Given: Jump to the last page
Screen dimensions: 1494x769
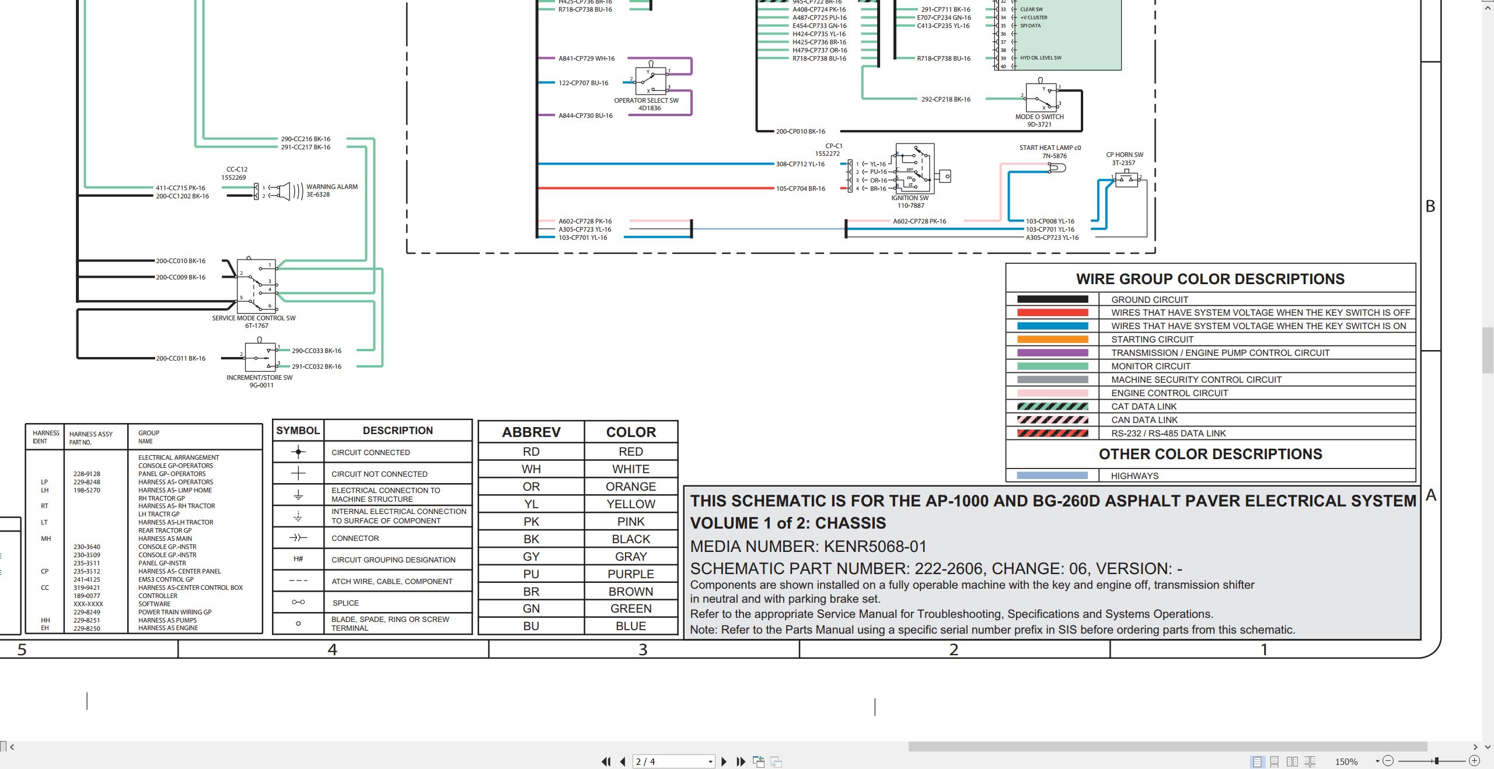Looking at the screenshot, I should pos(741,761).
